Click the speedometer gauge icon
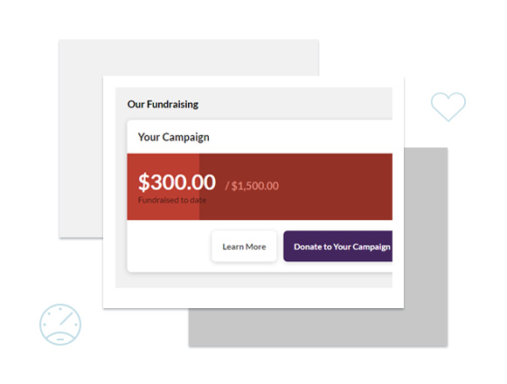The height and width of the screenshot is (384, 507). [x=60, y=325]
